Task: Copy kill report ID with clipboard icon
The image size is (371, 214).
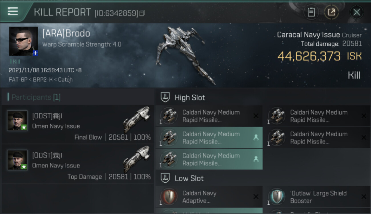Action: click(x=142, y=13)
